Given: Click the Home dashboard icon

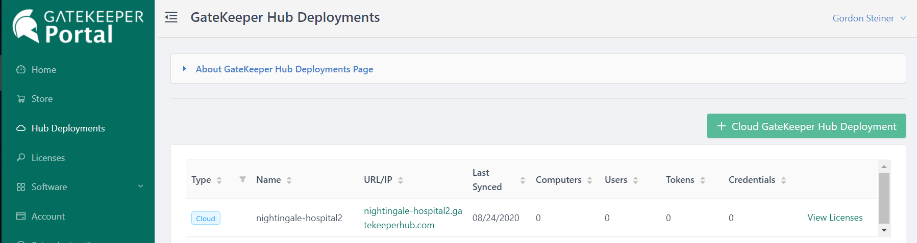Looking at the screenshot, I should pos(21,70).
